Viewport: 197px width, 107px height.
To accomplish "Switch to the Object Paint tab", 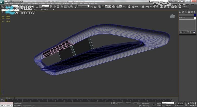I will (44, 10).
